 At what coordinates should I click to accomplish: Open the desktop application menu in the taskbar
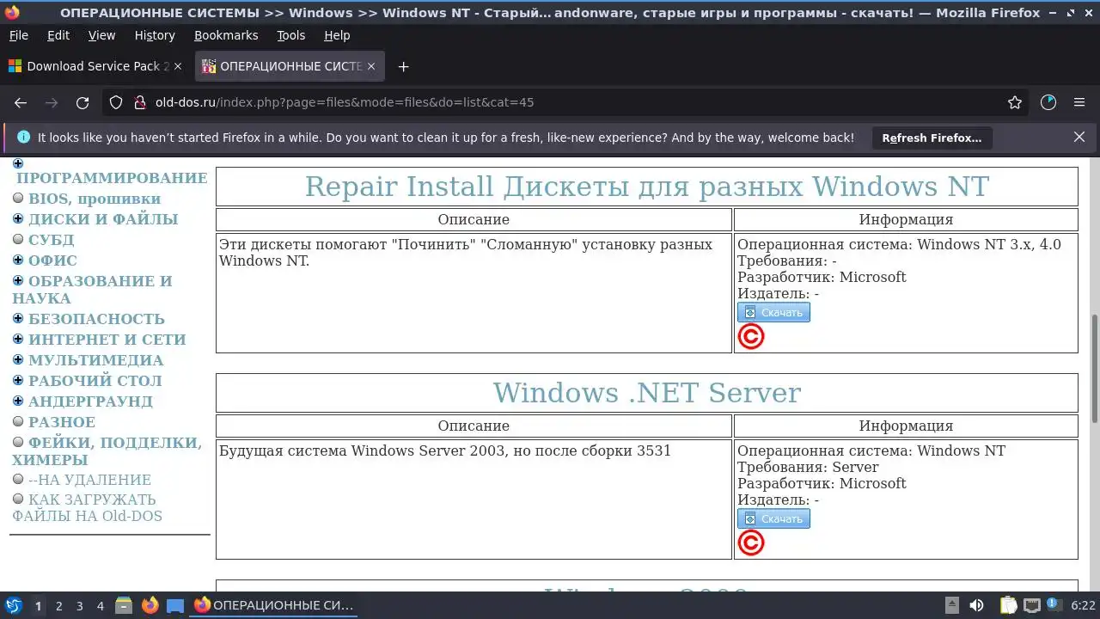[13, 605]
